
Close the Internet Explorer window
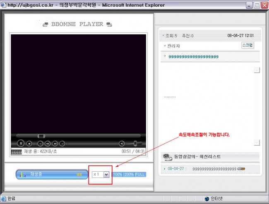(264, 5)
